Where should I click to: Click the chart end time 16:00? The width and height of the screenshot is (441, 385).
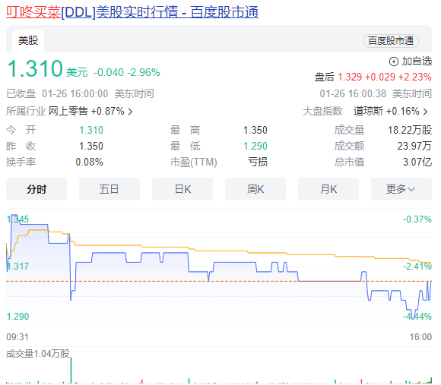click(x=420, y=336)
